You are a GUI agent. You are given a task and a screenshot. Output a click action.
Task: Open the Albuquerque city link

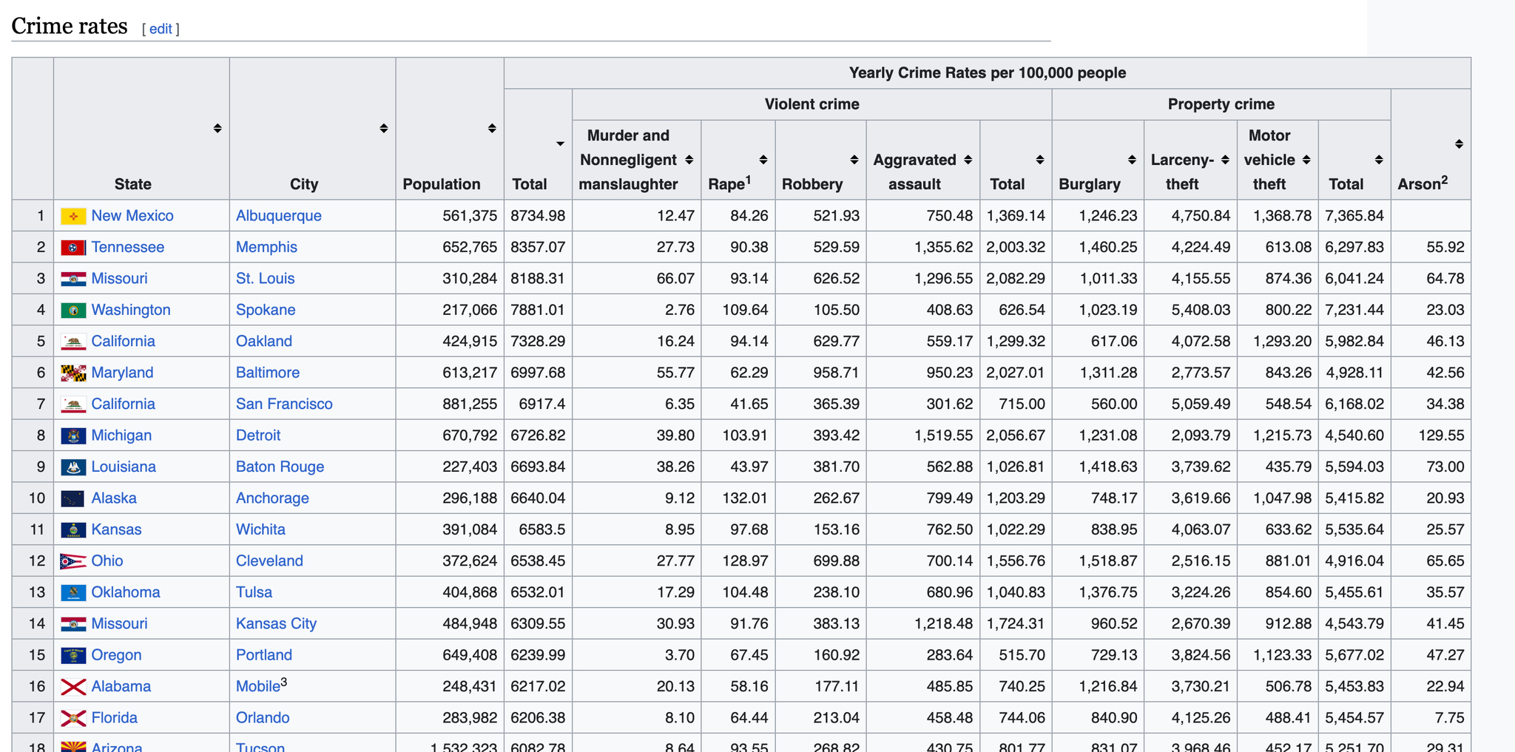point(279,216)
